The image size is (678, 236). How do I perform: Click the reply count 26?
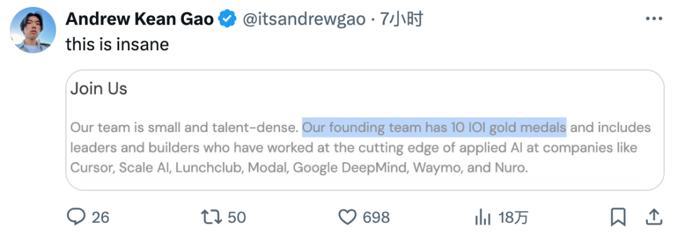coord(100,217)
